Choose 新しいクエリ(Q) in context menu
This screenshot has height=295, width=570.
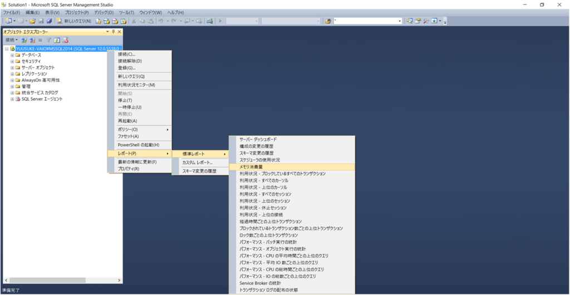[x=140, y=77]
